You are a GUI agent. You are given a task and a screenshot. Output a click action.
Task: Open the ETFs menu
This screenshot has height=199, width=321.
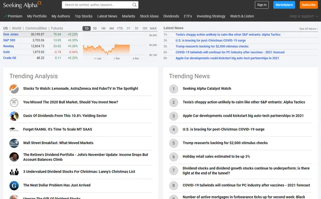[x=188, y=16]
